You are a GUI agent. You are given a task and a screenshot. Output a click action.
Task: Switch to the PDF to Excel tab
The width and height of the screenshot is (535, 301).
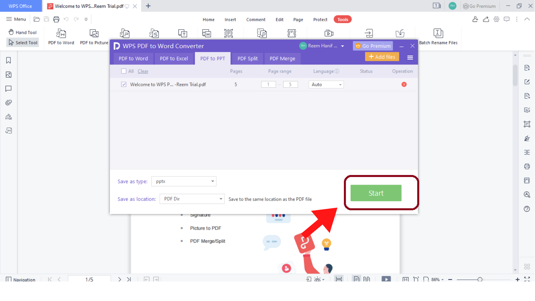click(174, 58)
